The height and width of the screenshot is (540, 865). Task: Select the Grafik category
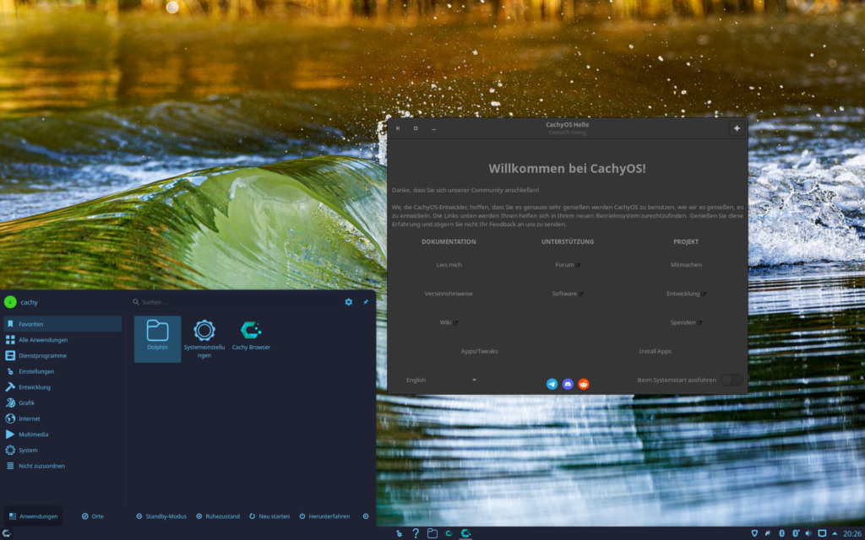[x=63, y=402]
